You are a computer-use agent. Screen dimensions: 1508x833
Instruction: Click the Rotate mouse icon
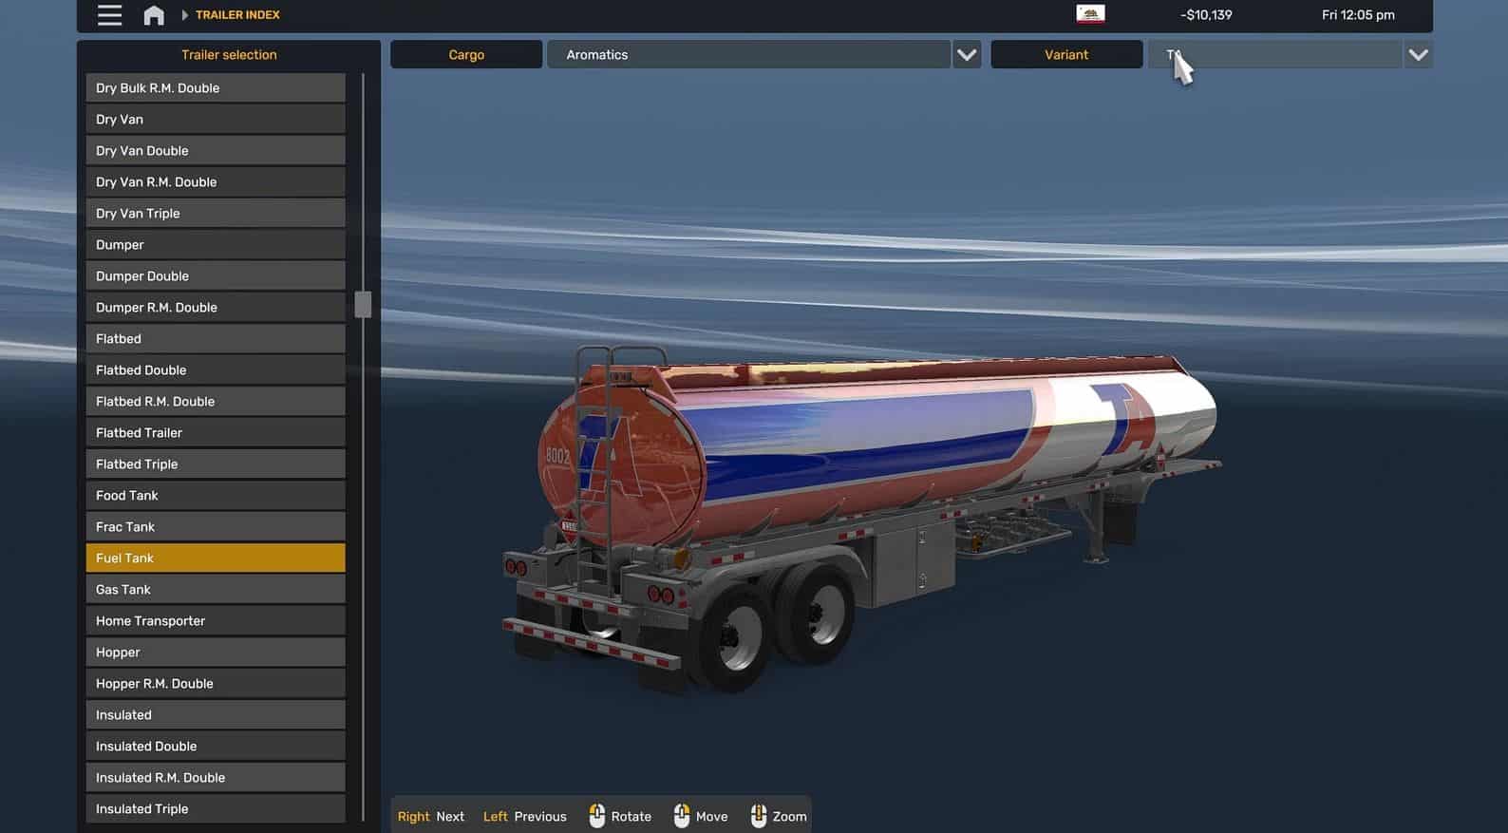(596, 816)
